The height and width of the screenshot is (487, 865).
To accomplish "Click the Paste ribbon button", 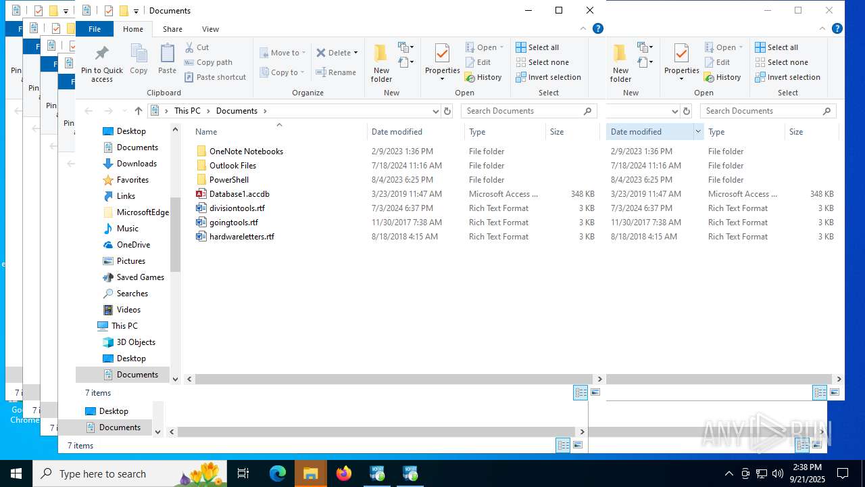I will click(x=167, y=60).
